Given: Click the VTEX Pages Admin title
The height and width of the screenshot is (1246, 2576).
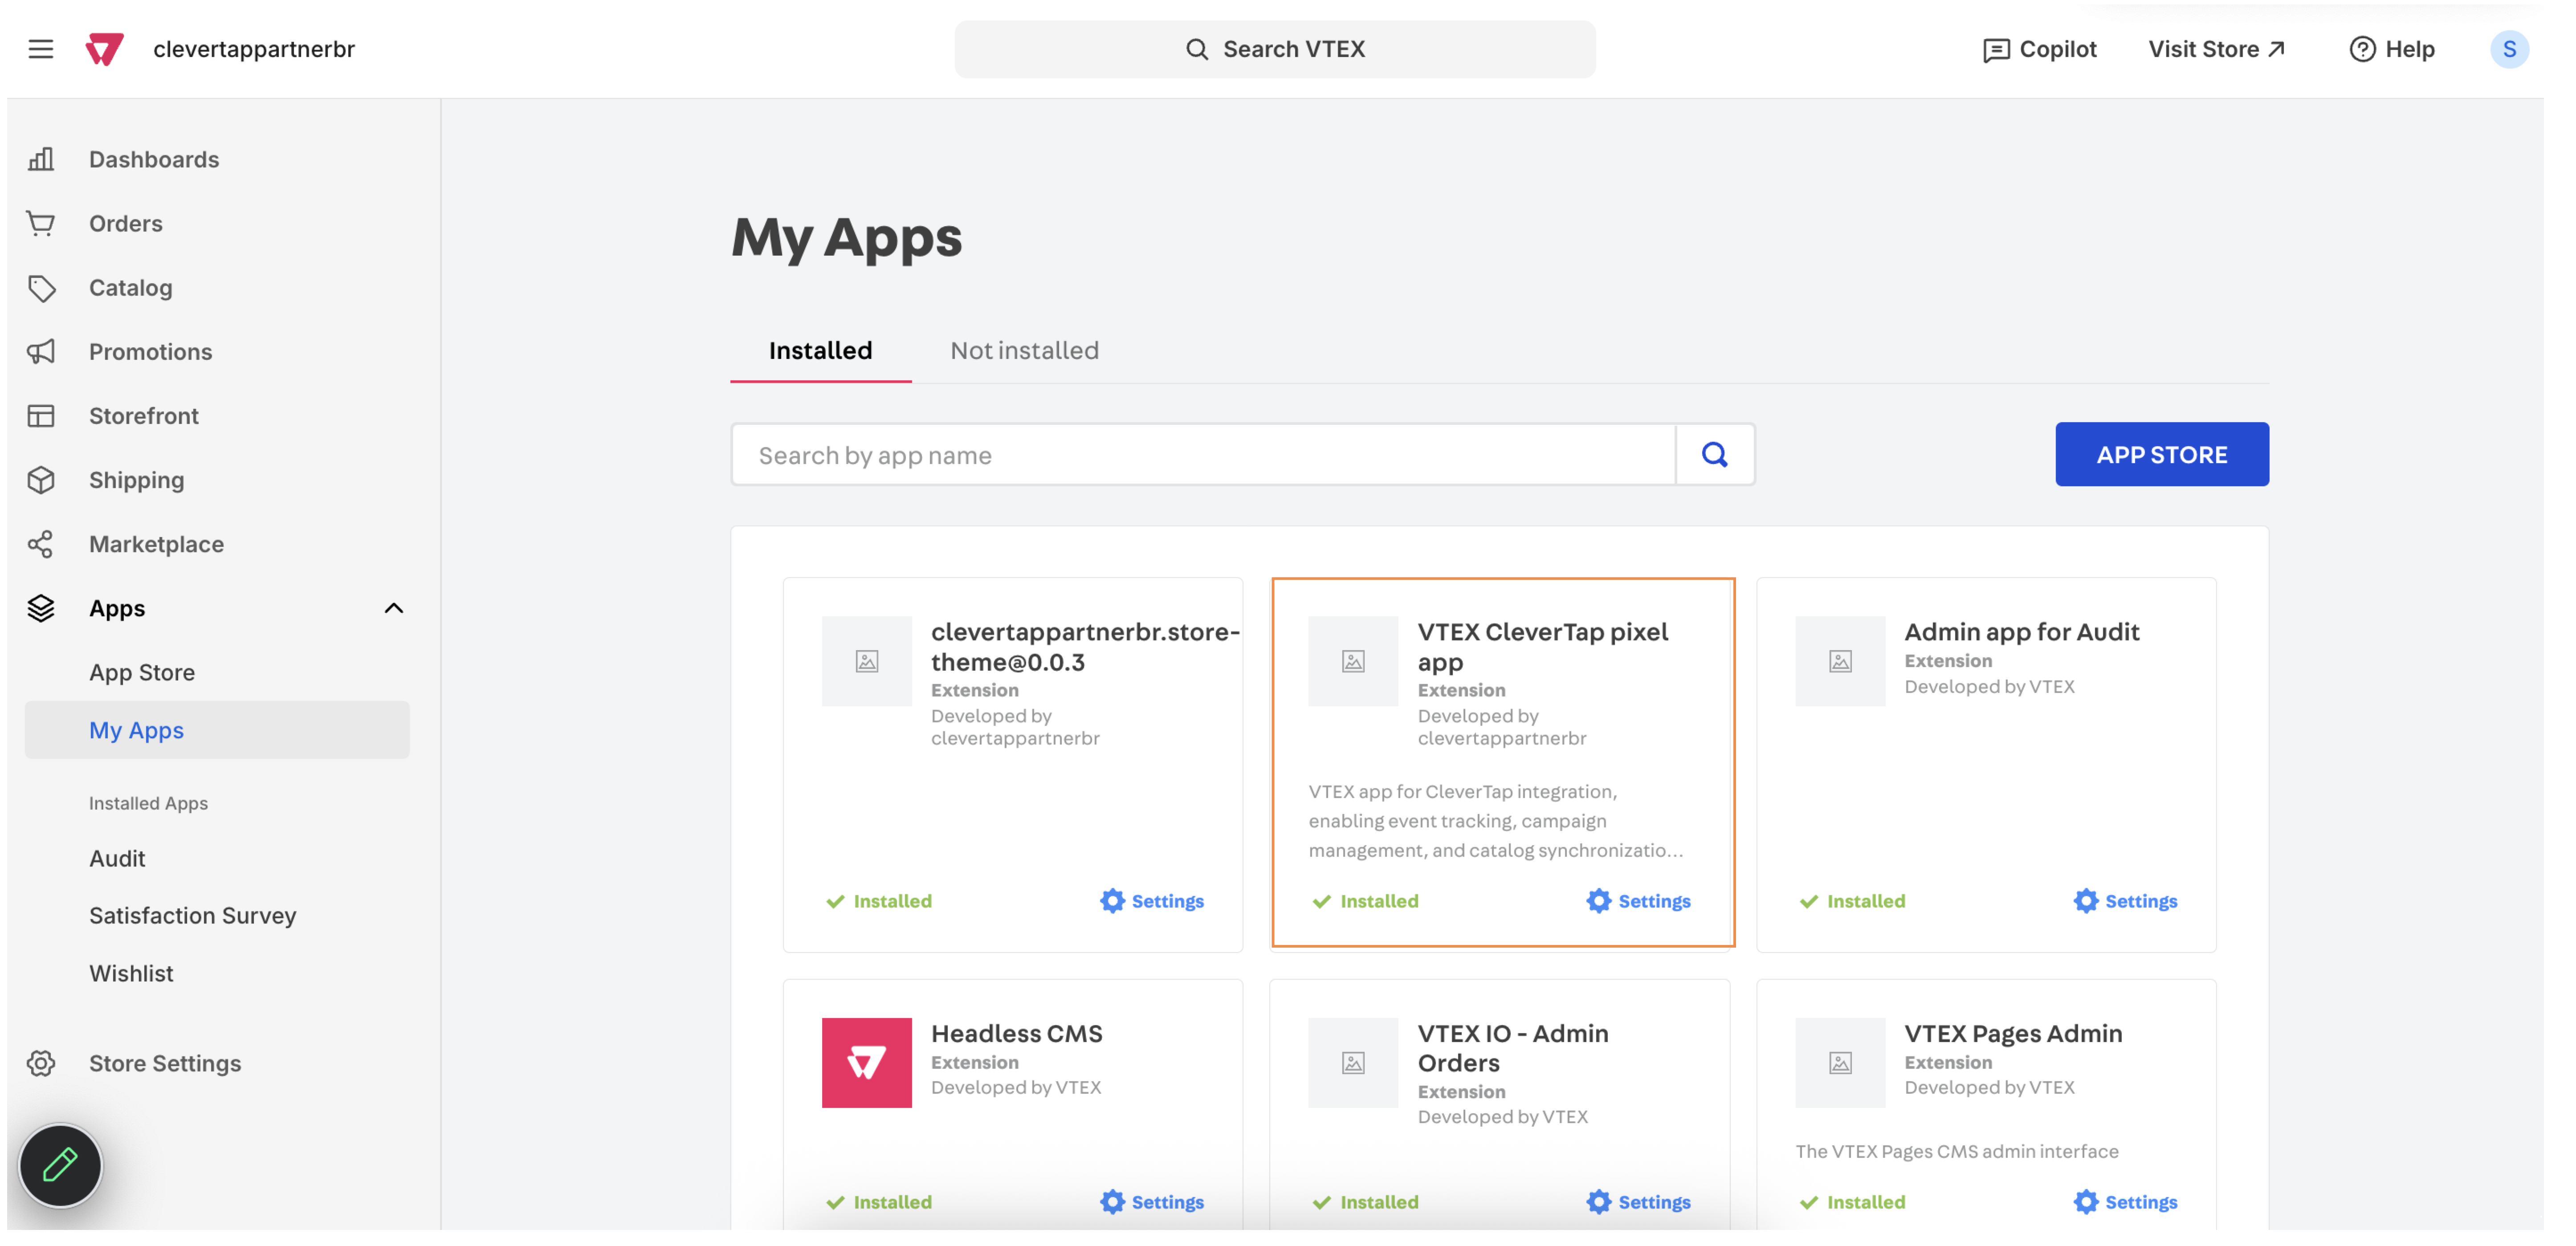Looking at the screenshot, I should [2012, 1033].
